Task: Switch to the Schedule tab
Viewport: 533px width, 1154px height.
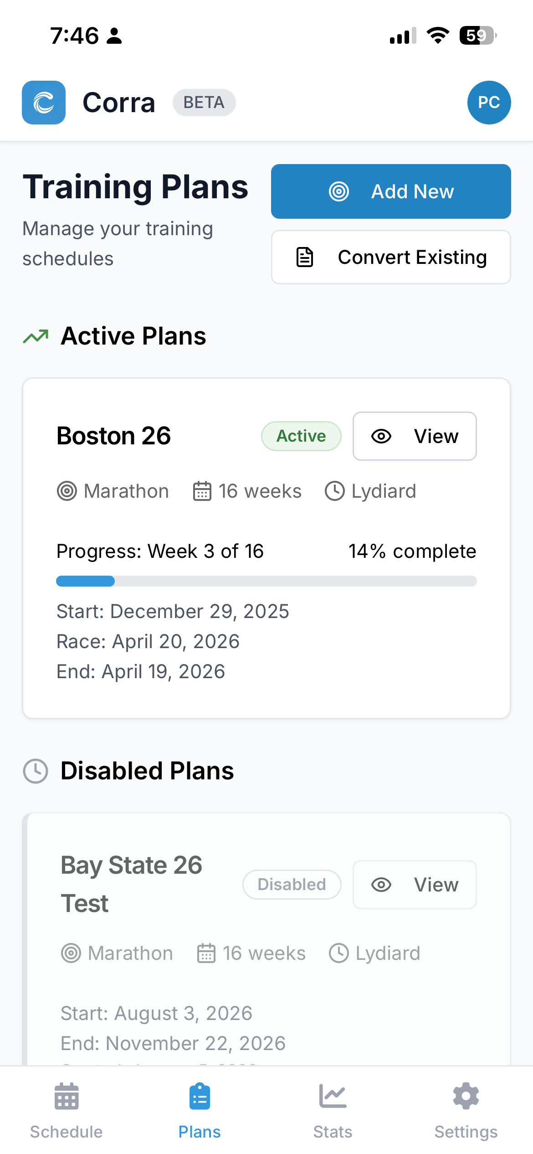Action: (66, 1112)
